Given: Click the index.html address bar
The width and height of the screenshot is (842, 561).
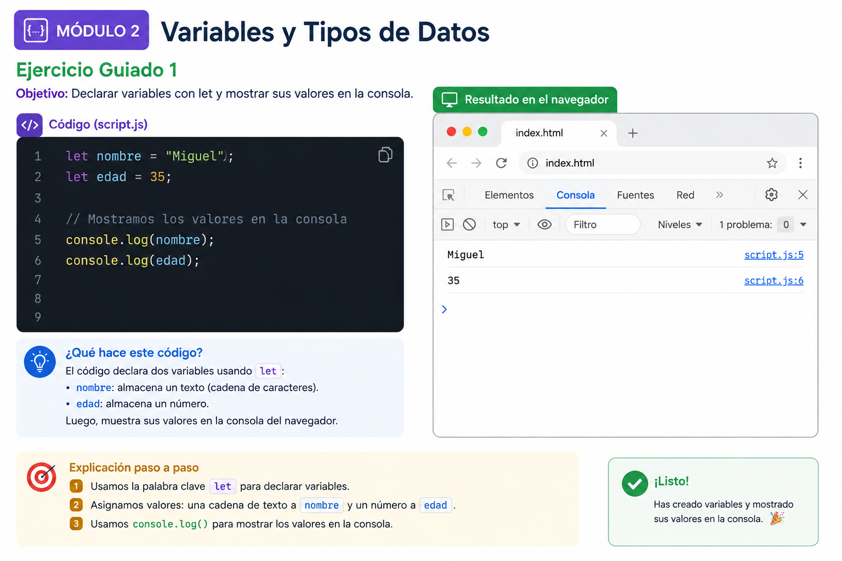Looking at the screenshot, I should [652, 163].
